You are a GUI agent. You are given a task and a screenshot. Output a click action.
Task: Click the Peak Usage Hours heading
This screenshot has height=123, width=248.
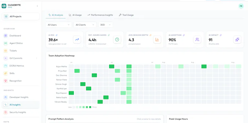[x=179, y=119]
